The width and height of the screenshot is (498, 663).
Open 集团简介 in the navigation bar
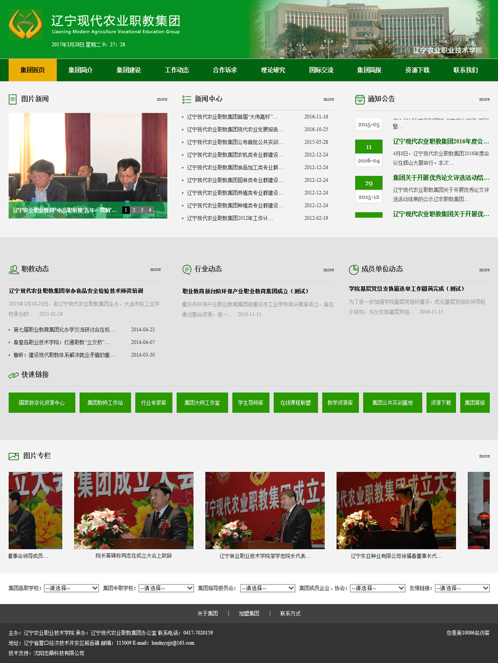81,70
